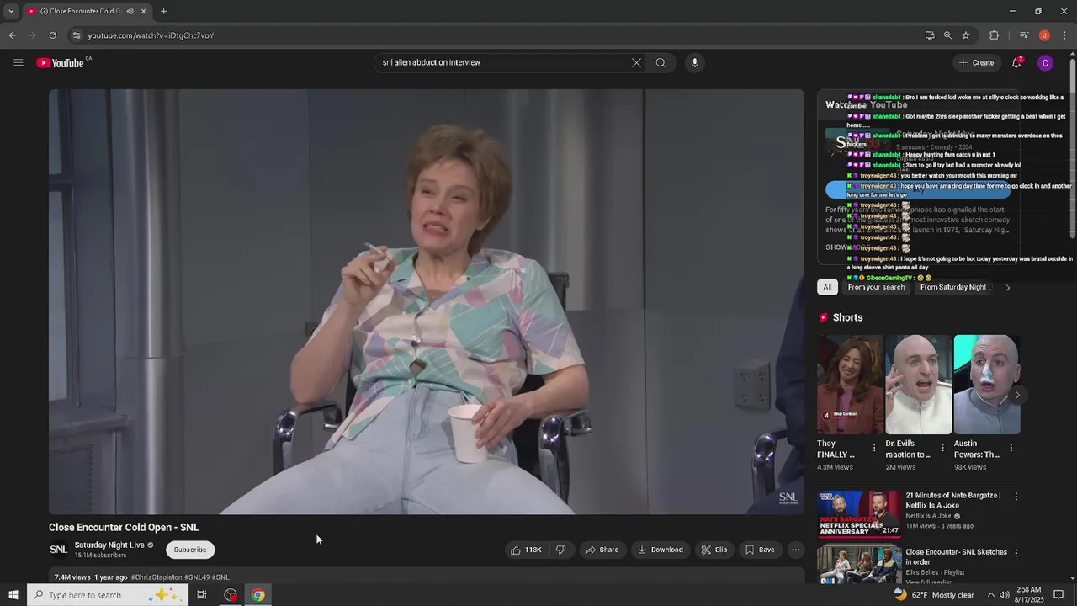Image resolution: width=1077 pixels, height=606 pixels.
Task: Click the Download button
Action: coord(661,550)
